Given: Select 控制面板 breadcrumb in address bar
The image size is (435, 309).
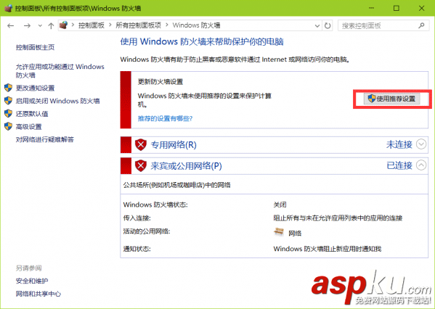Looking at the screenshot, I should 92,25.
